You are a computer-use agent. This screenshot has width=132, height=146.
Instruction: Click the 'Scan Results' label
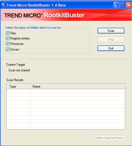point(15,80)
